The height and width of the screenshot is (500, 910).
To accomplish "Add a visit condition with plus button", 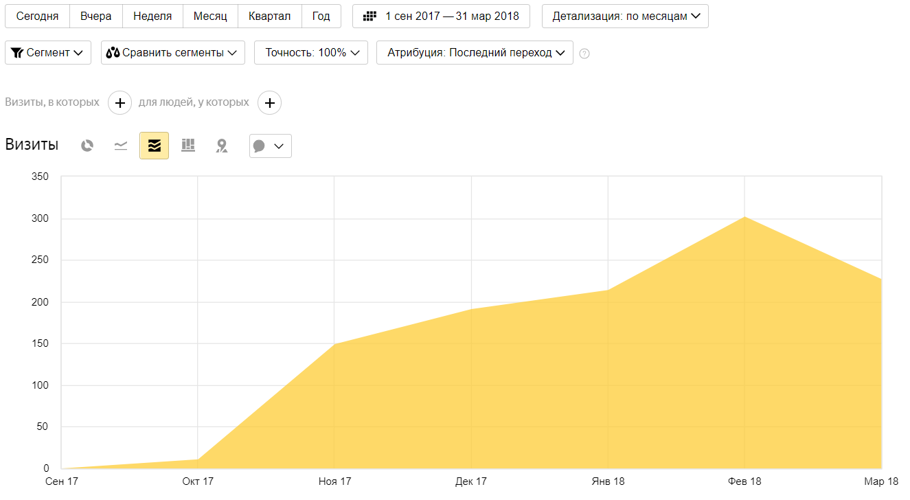I will coord(120,103).
